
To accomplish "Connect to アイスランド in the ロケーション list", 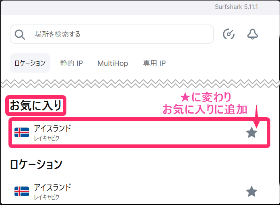I will [x=139, y=192].
